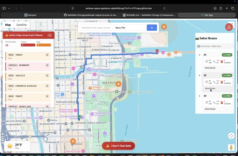
Task: Switch map view to Map
Action: [x=8, y=25]
